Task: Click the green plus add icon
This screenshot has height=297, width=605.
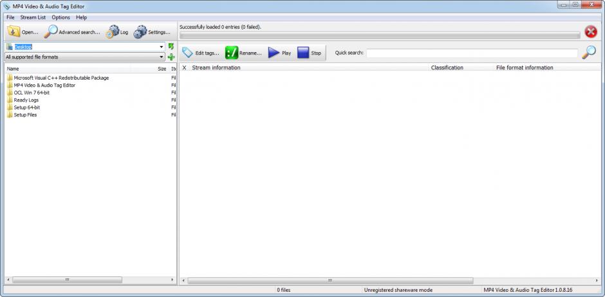Action: click(x=171, y=57)
